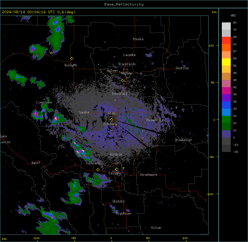Screen dimensions: 248x242
Task: Click the Strathmore city label
Action: click(x=148, y=175)
